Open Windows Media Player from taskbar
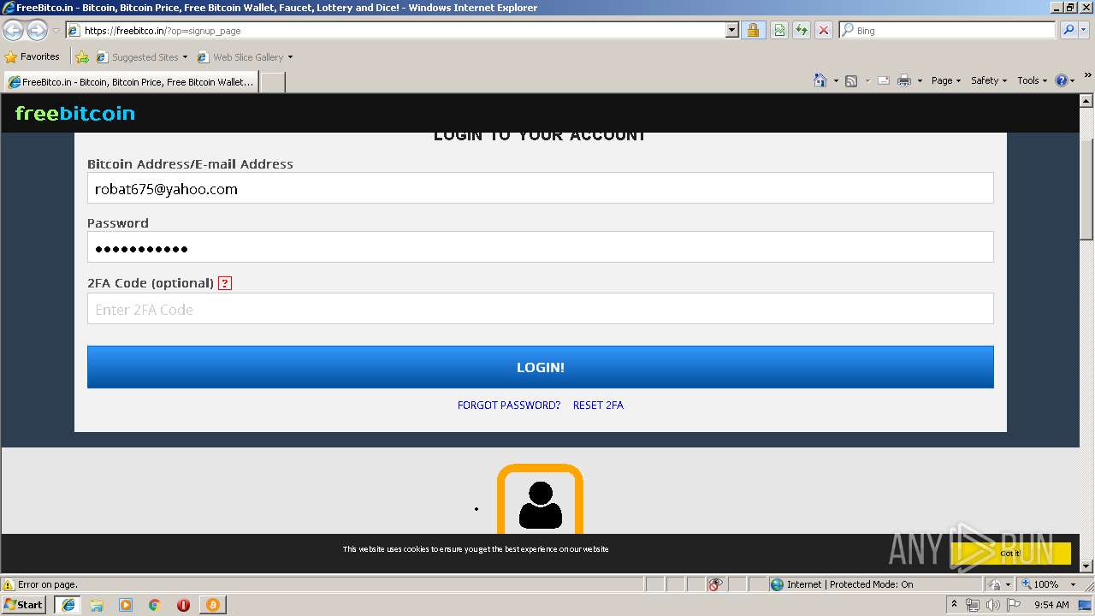 point(126,605)
